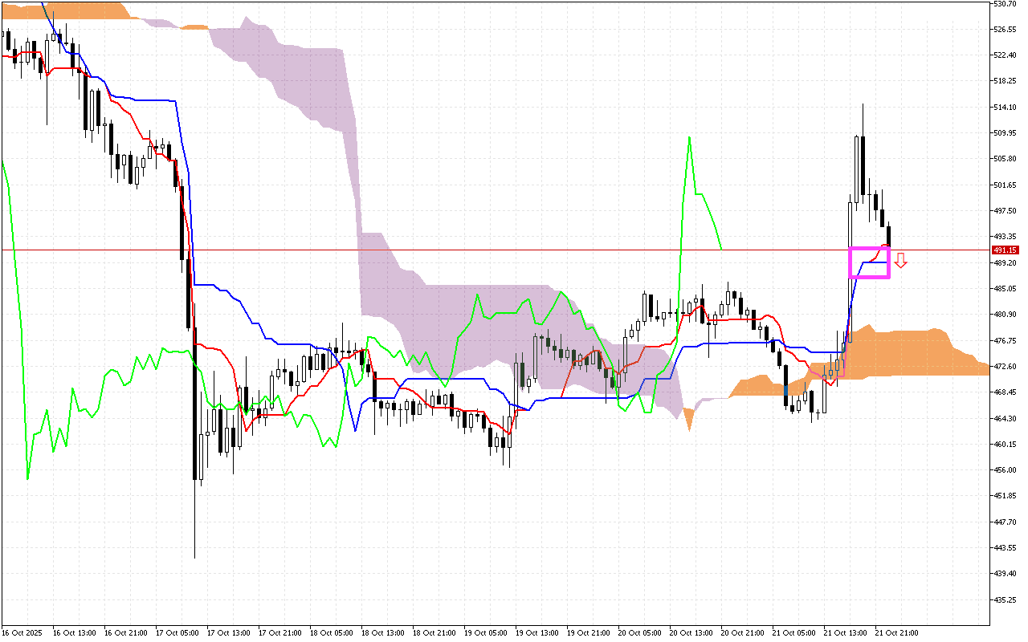
Task: Select the 19 Oct 21:00 time label
Action: click(x=589, y=632)
